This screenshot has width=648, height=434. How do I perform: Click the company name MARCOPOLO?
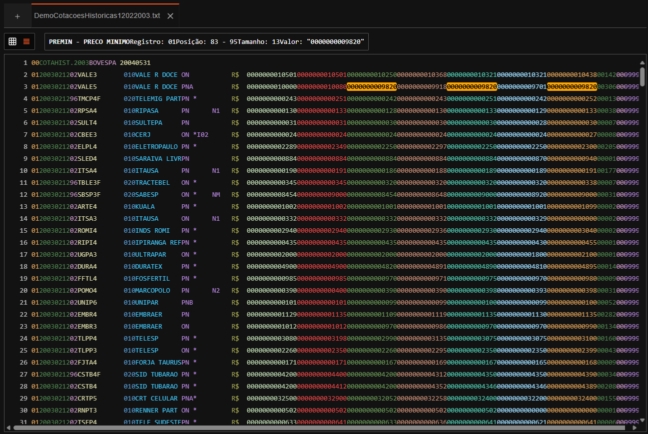[153, 291]
